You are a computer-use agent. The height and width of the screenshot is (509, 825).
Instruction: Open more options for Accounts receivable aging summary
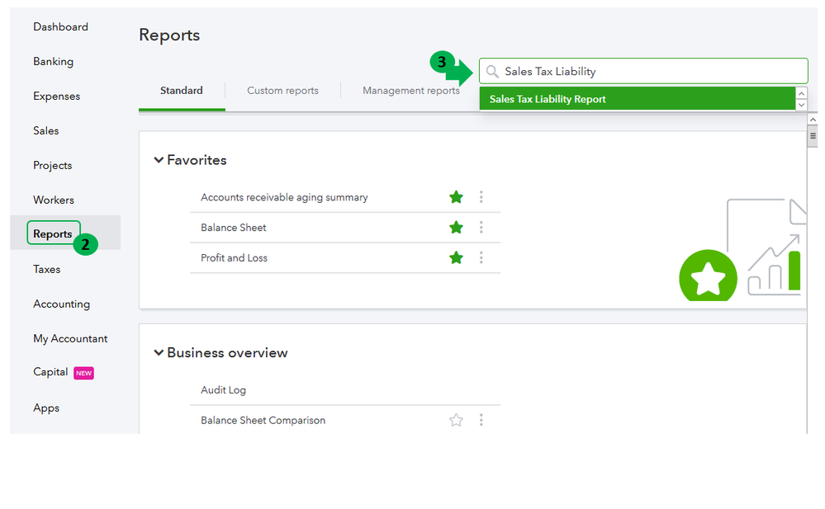point(481,197)
